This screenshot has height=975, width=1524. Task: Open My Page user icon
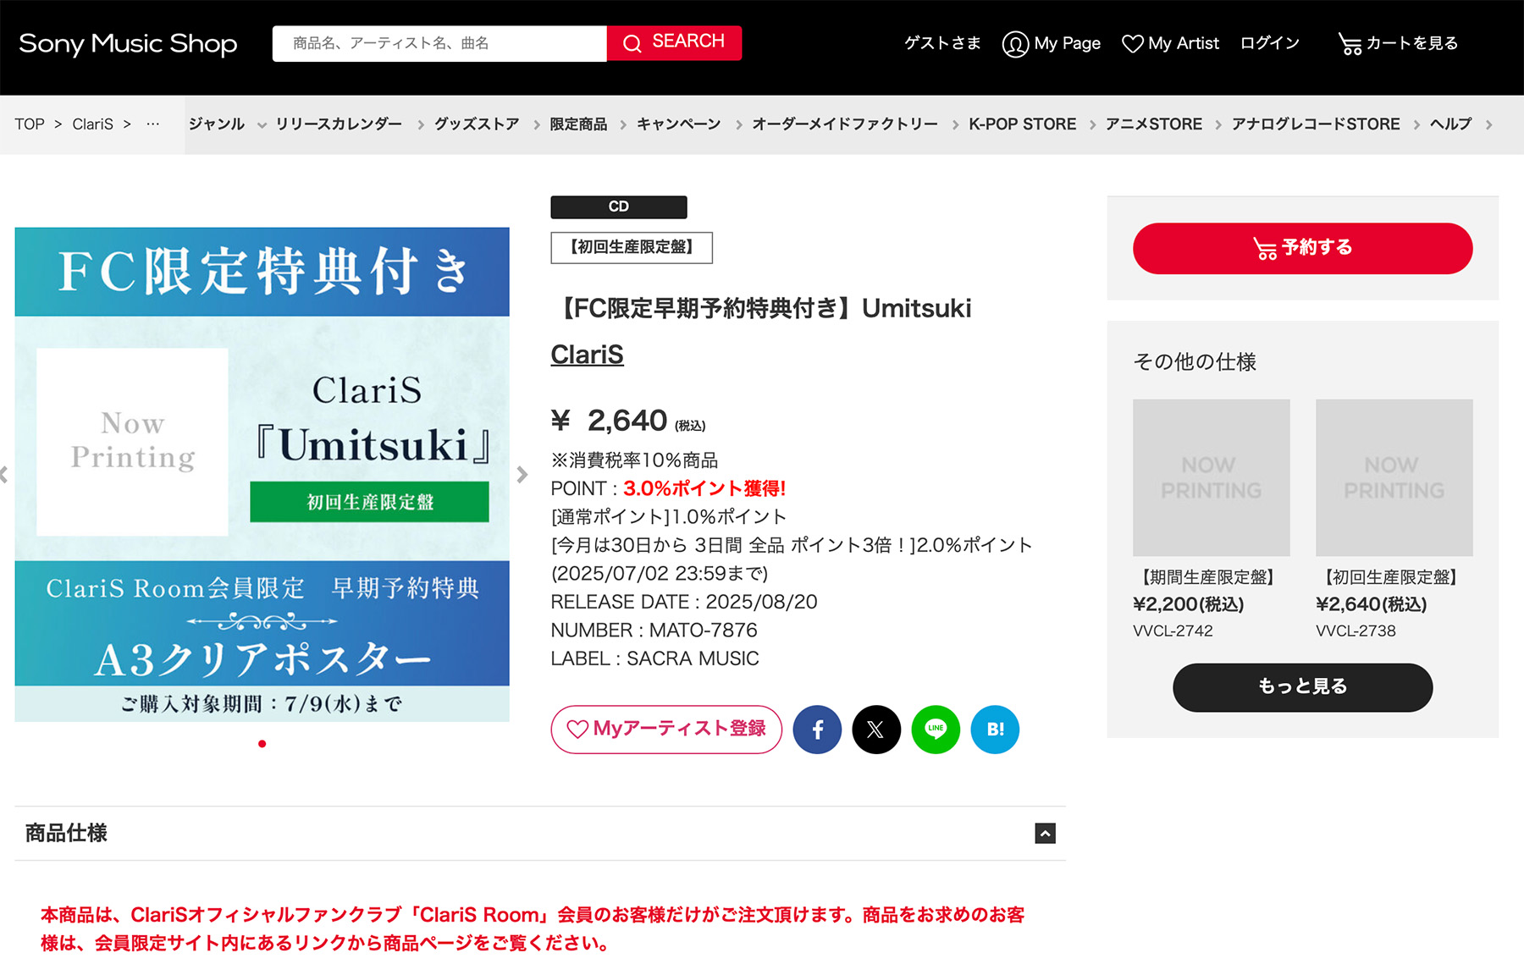tap(1015, 44)
